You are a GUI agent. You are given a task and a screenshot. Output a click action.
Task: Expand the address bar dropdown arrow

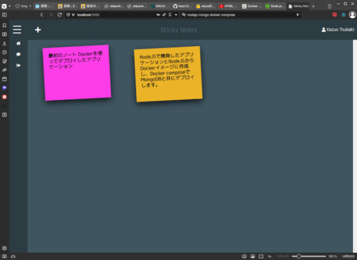click(x=176, y=15)
